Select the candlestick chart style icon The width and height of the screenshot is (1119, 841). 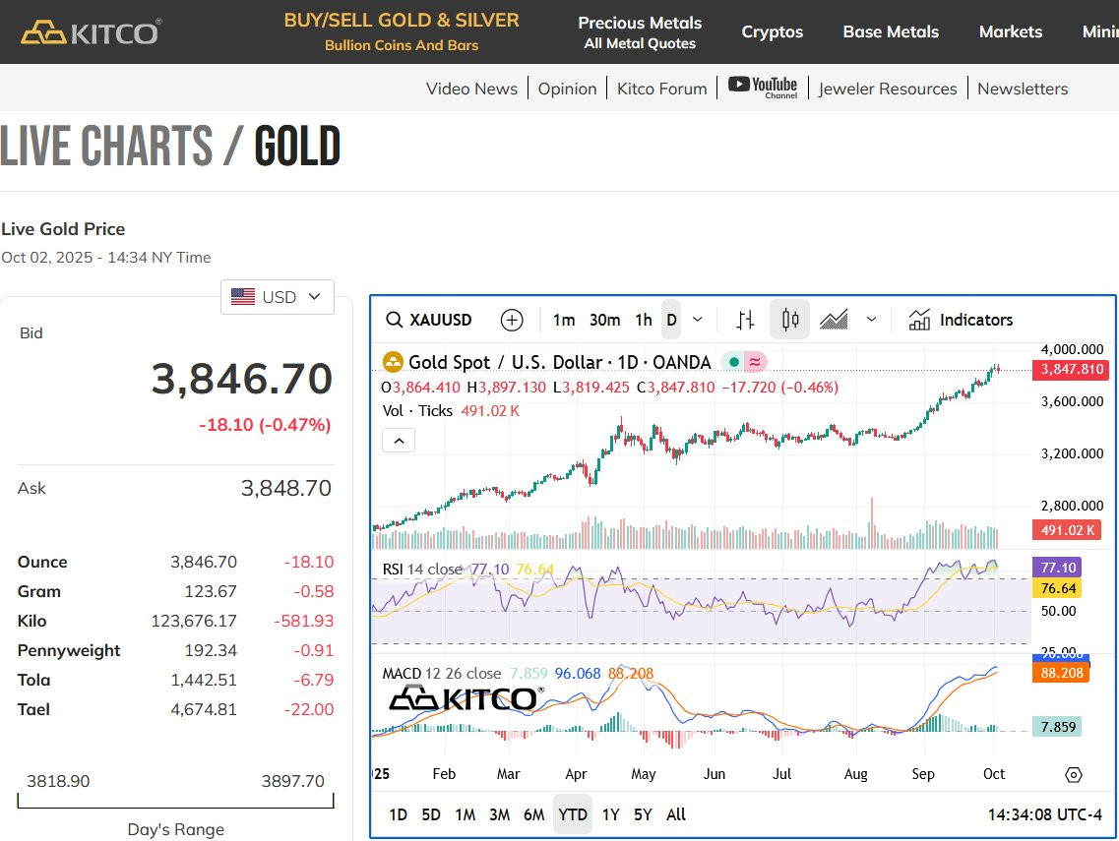tap(790, 320)
